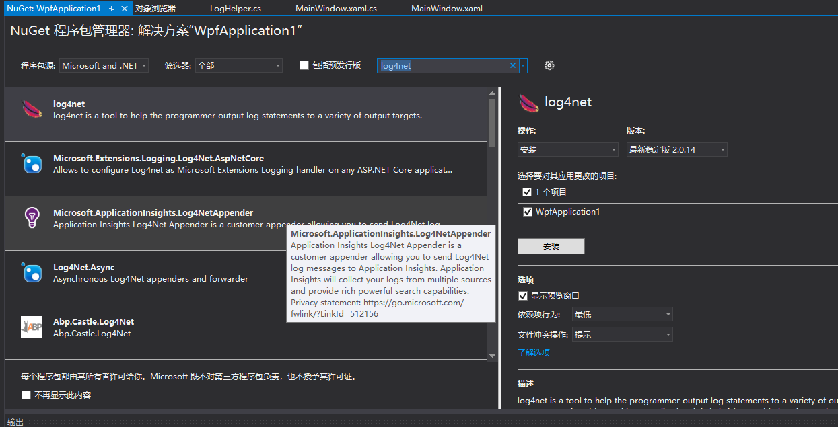Select the Log4Net.Async package title
Viewport: 838px width, 427px height.
click(x=84, y=267)
